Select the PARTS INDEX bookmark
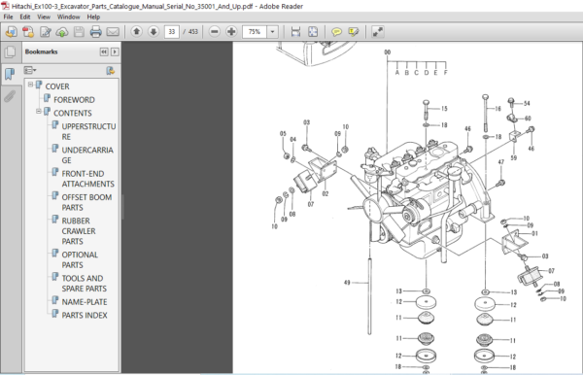Viewport: 583px width, 375px height. (85, 315)
